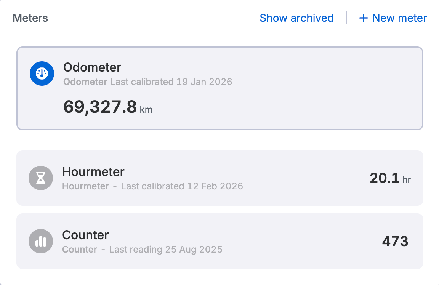
Task: Select the Odometer card title
Action: [92, 67]
